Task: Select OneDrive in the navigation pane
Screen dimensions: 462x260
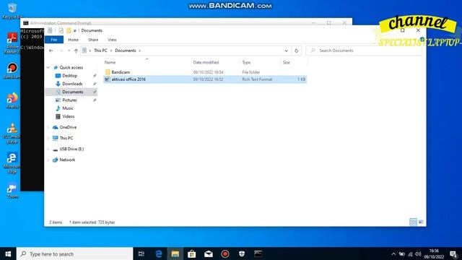Action: click(68, 127)
